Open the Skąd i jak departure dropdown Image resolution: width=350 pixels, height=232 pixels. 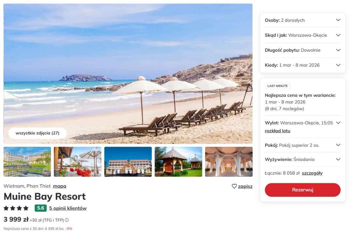tap(302, 35)
